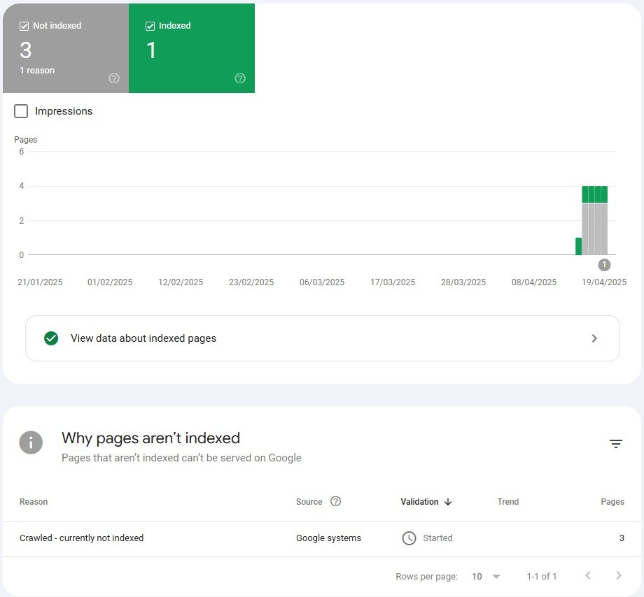The width and height of the screenshot is (644, 597).
Task: Click the Source column help icon
Action: pos(335,501)
